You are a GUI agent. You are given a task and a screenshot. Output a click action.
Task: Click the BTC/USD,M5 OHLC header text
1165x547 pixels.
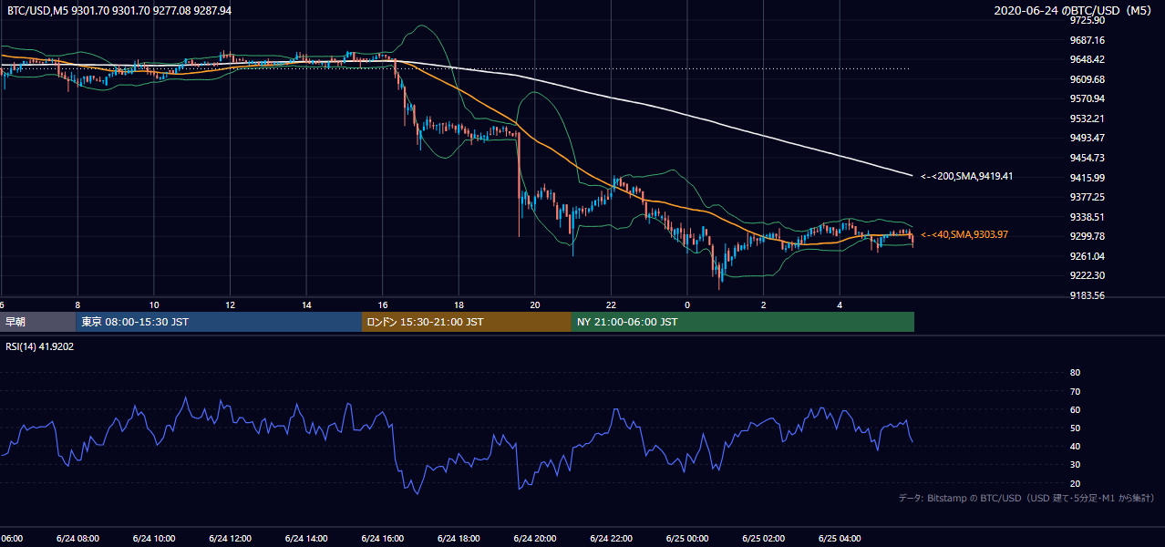point(119,11)
